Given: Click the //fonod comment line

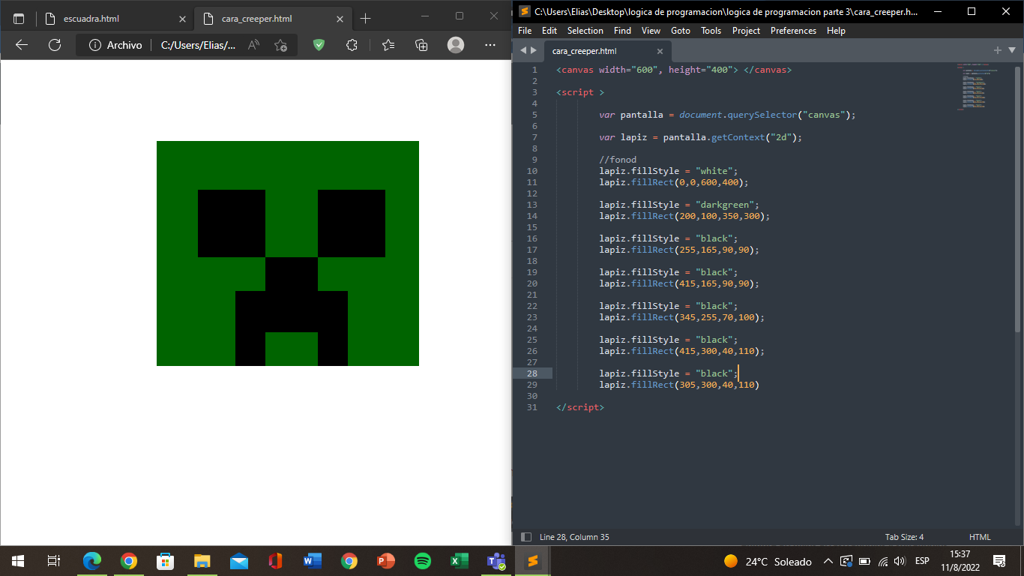Looking at the screenshot, I should (618, 160).
